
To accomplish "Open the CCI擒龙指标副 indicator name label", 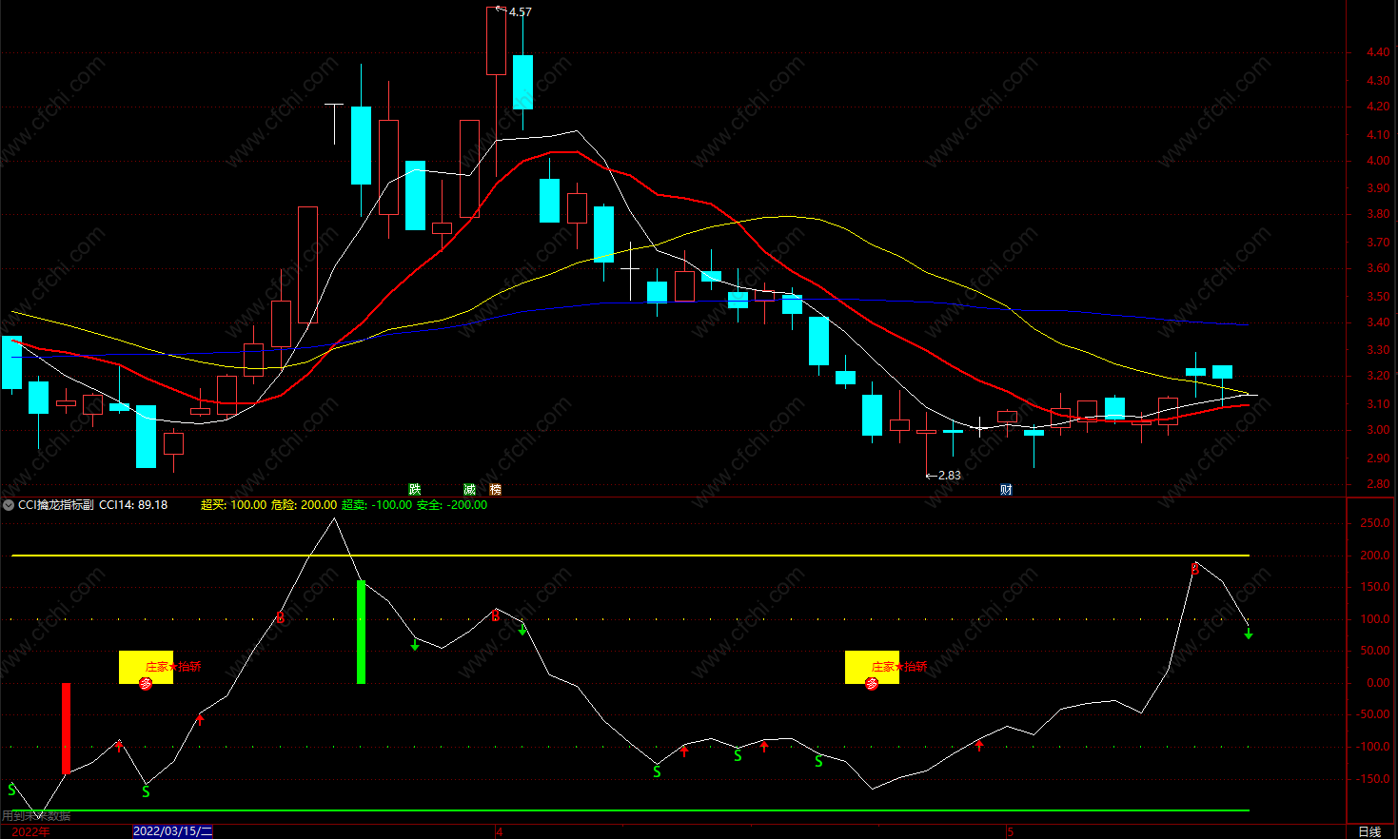I will [56, 505].
